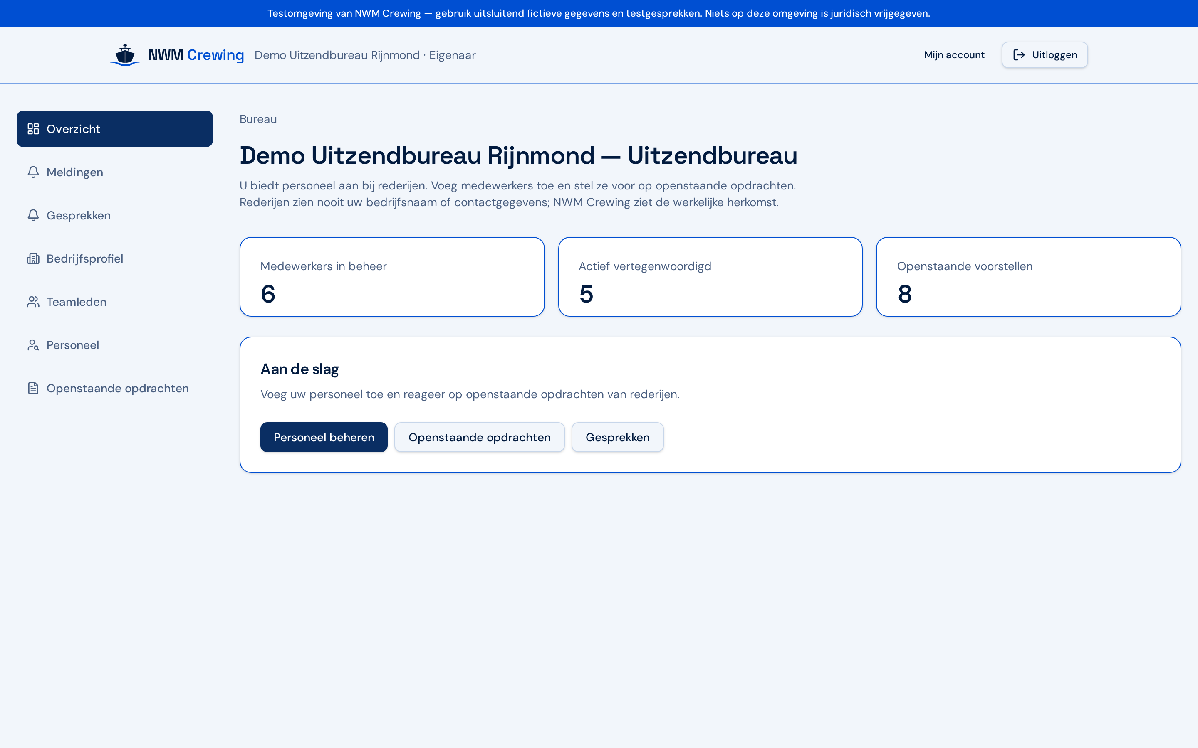
Task: Click the value '6' under Medewerkers in beheer
Action: tap(268, 294)
